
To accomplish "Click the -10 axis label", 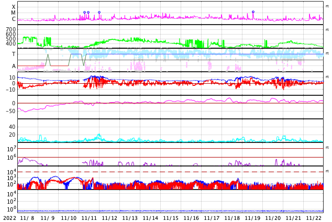I will pyautogui.click(x=11, y=90).
